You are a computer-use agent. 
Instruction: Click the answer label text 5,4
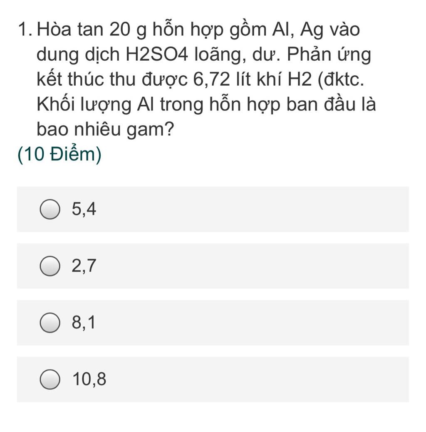click(84, 209)
